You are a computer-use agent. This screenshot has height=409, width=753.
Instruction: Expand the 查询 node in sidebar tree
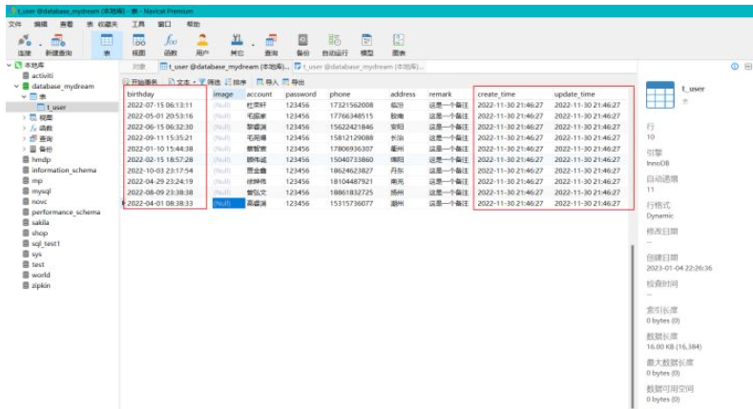pyautogui.click(x=24, y=138)
